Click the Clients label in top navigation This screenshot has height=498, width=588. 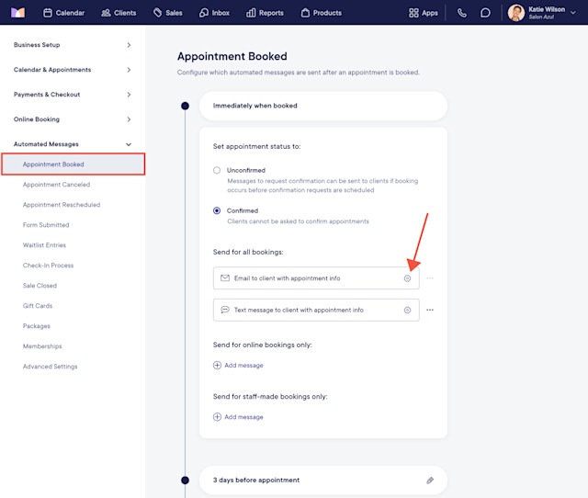(x=125, y=13)
